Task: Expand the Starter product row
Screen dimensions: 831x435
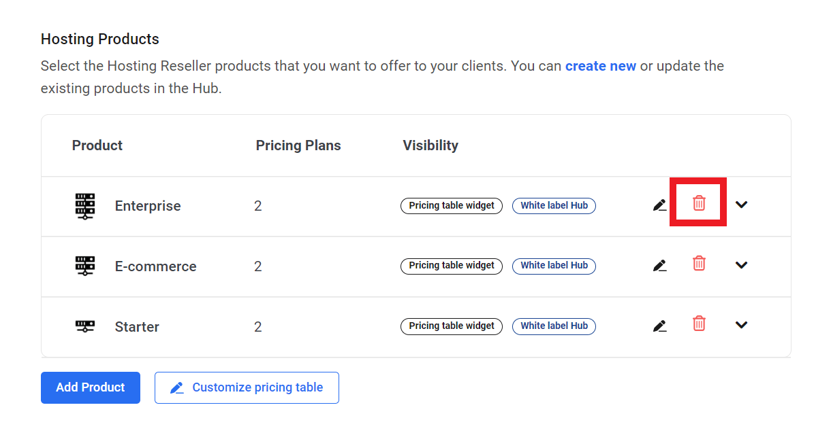Action: point(742,325)
